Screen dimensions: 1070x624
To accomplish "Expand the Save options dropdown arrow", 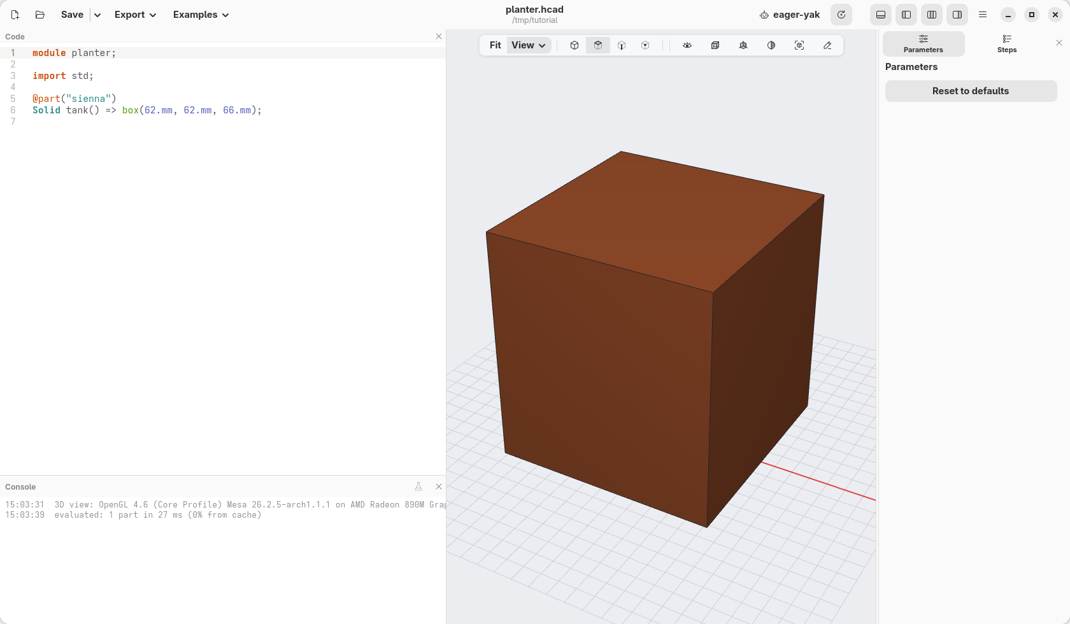I will point(97,15).
